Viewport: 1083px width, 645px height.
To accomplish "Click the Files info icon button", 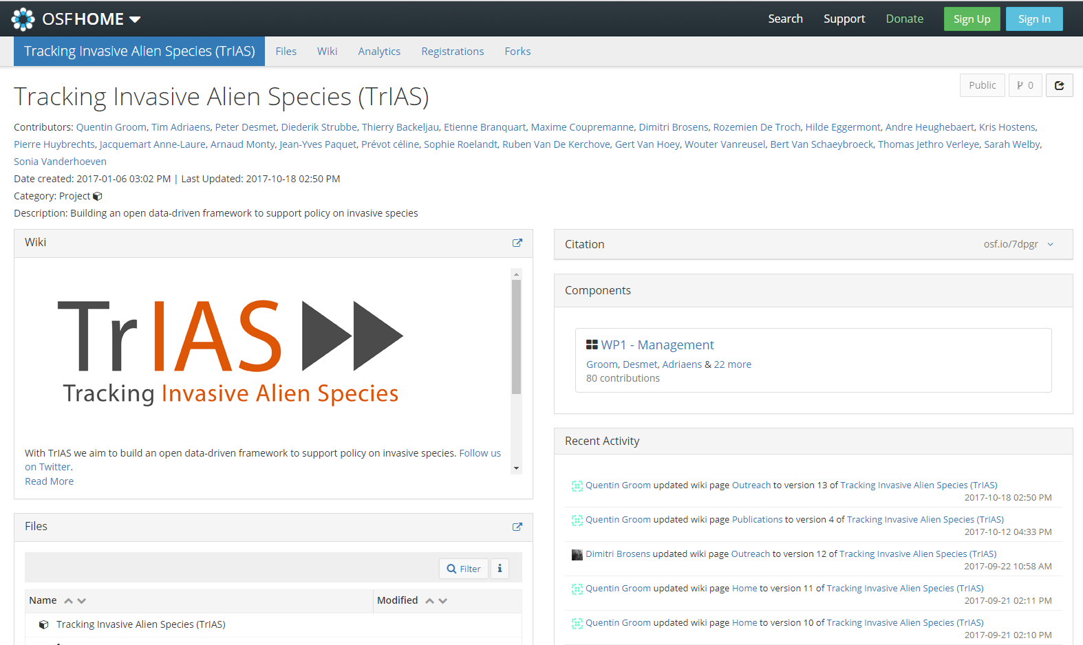I will tap(500, 569).
